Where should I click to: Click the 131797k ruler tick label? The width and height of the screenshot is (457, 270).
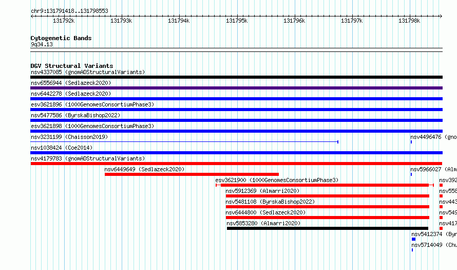(352, 21)
